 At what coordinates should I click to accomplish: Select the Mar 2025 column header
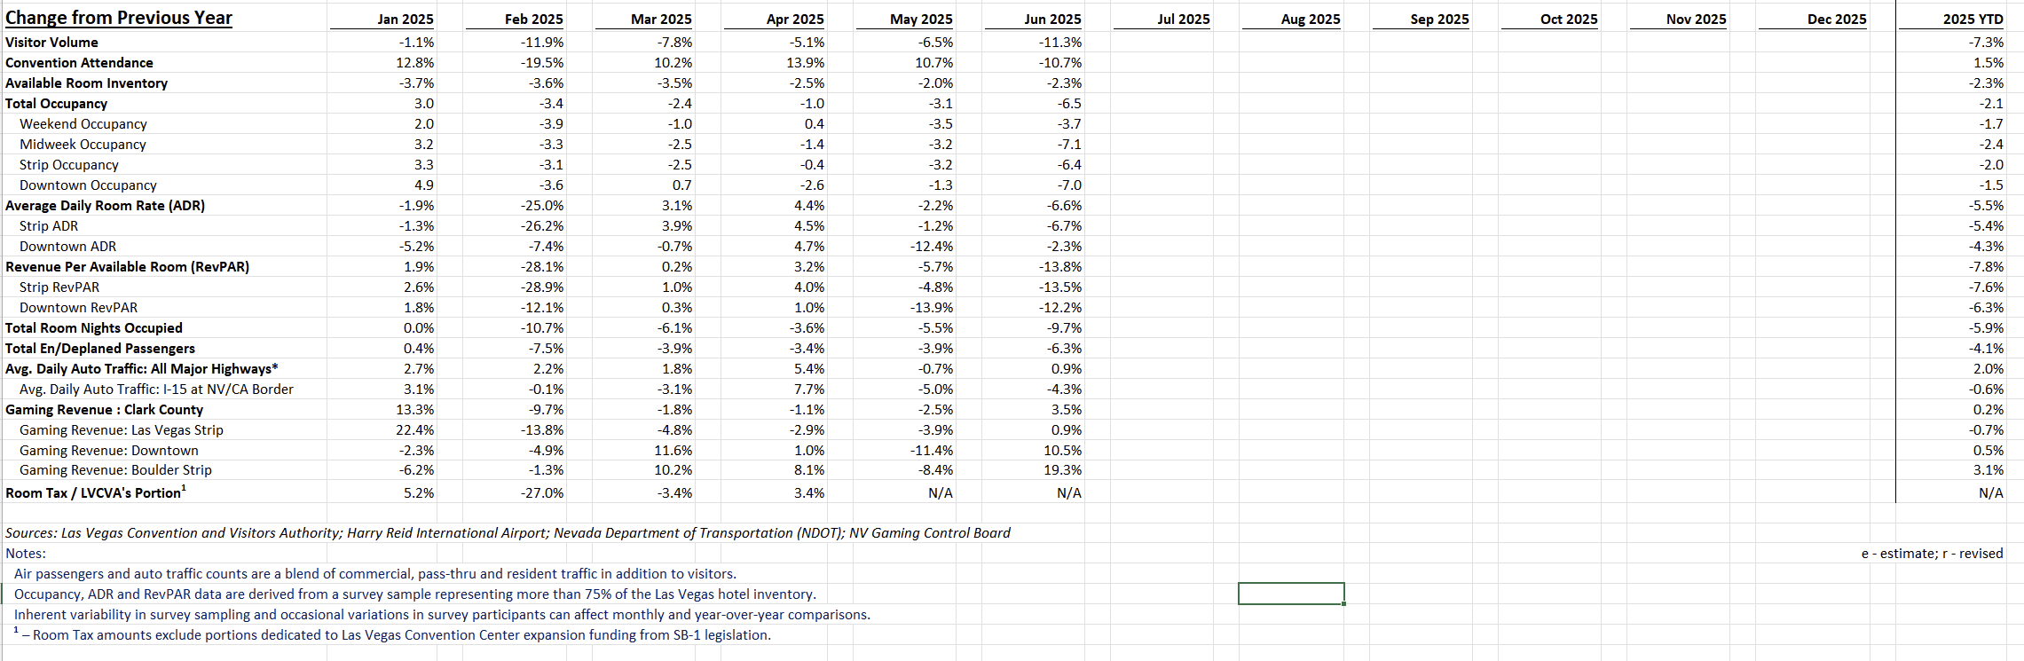(x=661, y=19)
